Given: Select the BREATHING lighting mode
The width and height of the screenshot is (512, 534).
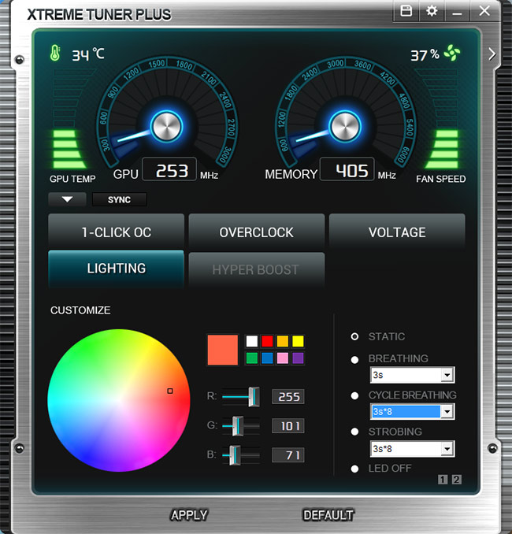Looking at the screenshot, I should coord(354,359).
